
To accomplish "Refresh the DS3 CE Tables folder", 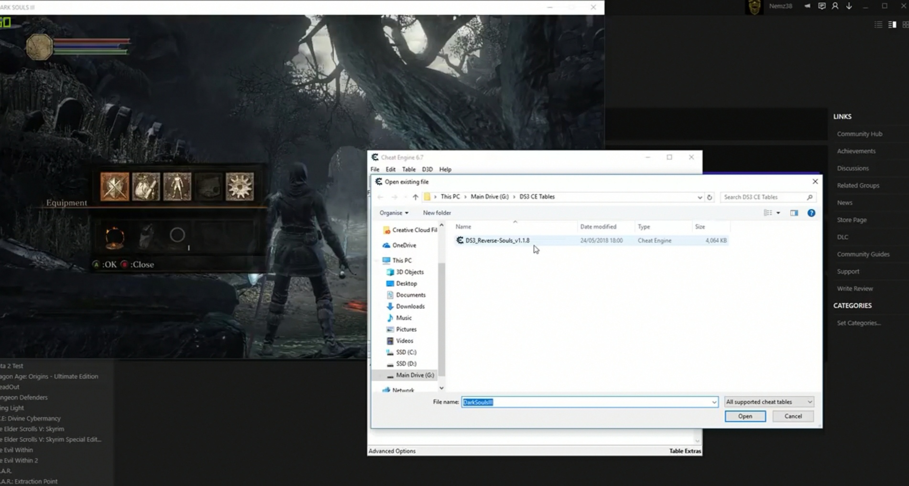I will click(710, 197).
